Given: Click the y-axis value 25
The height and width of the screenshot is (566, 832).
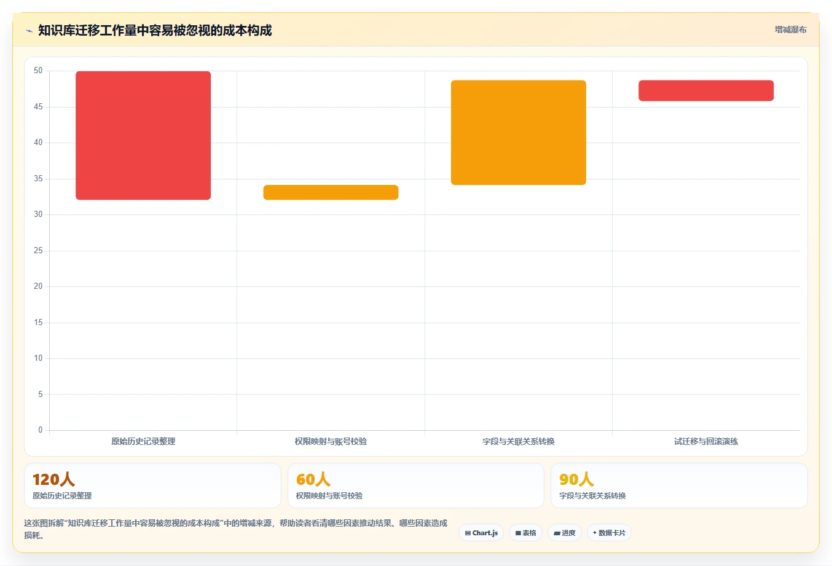Looking at the screenshot, I should click(38, 251).
